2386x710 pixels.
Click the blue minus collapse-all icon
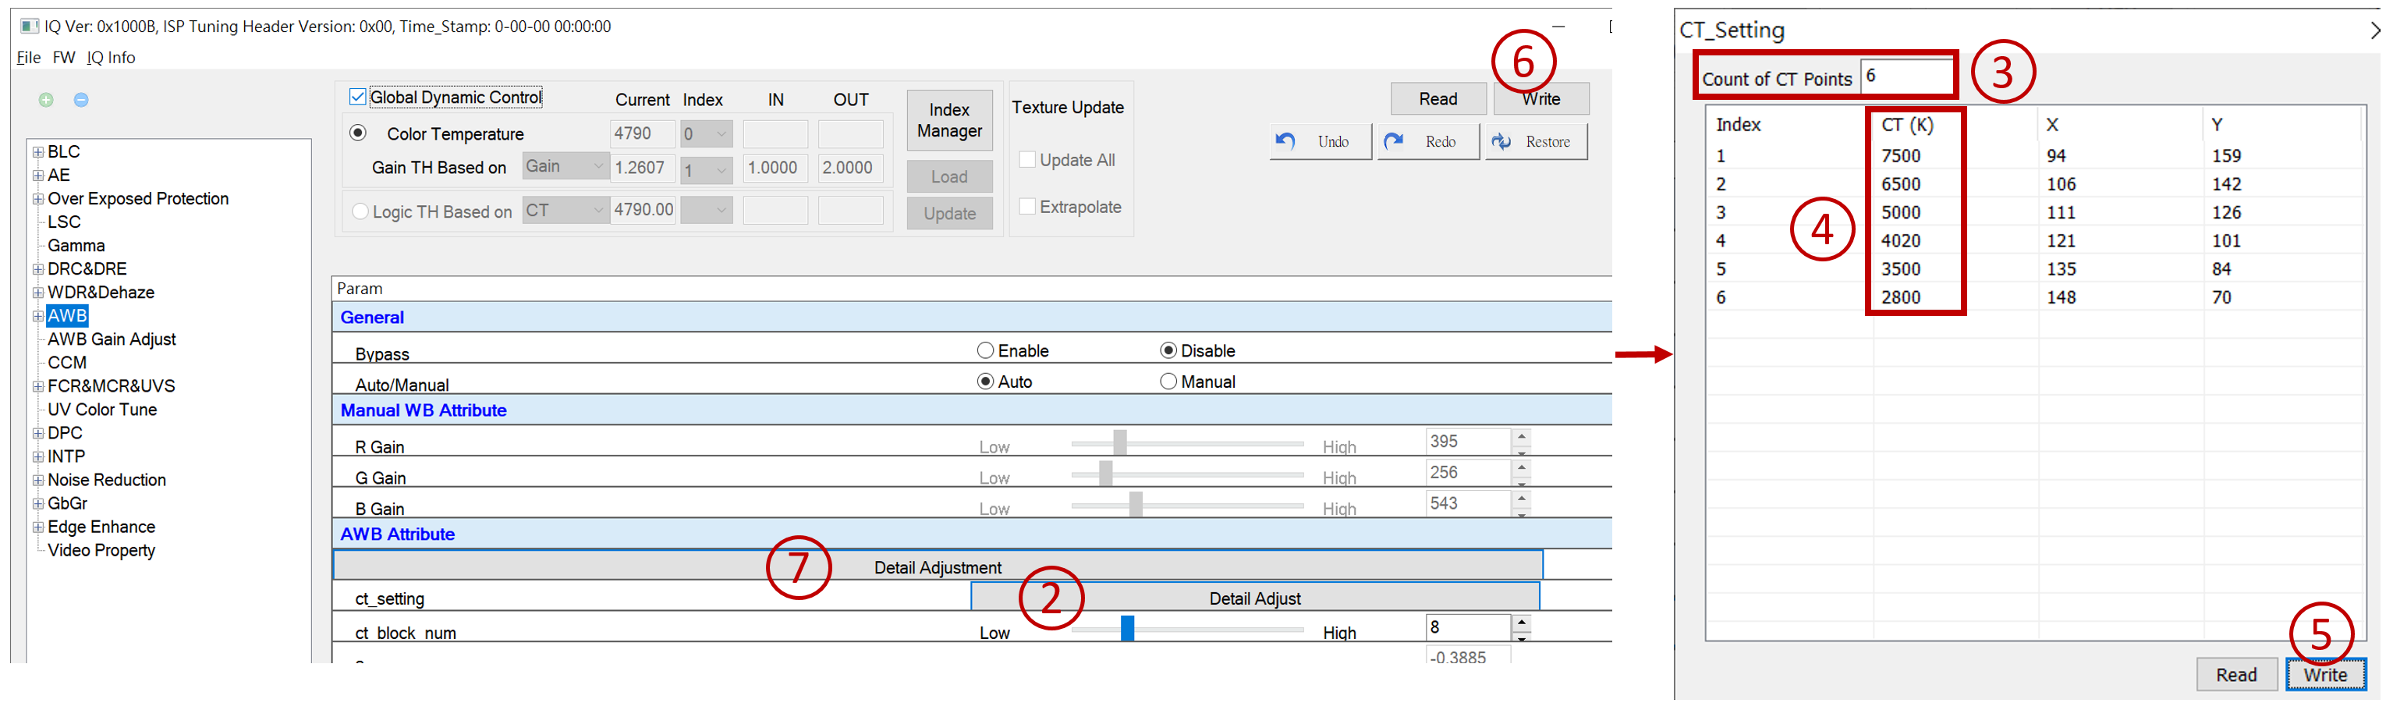[x=81, y=100]
